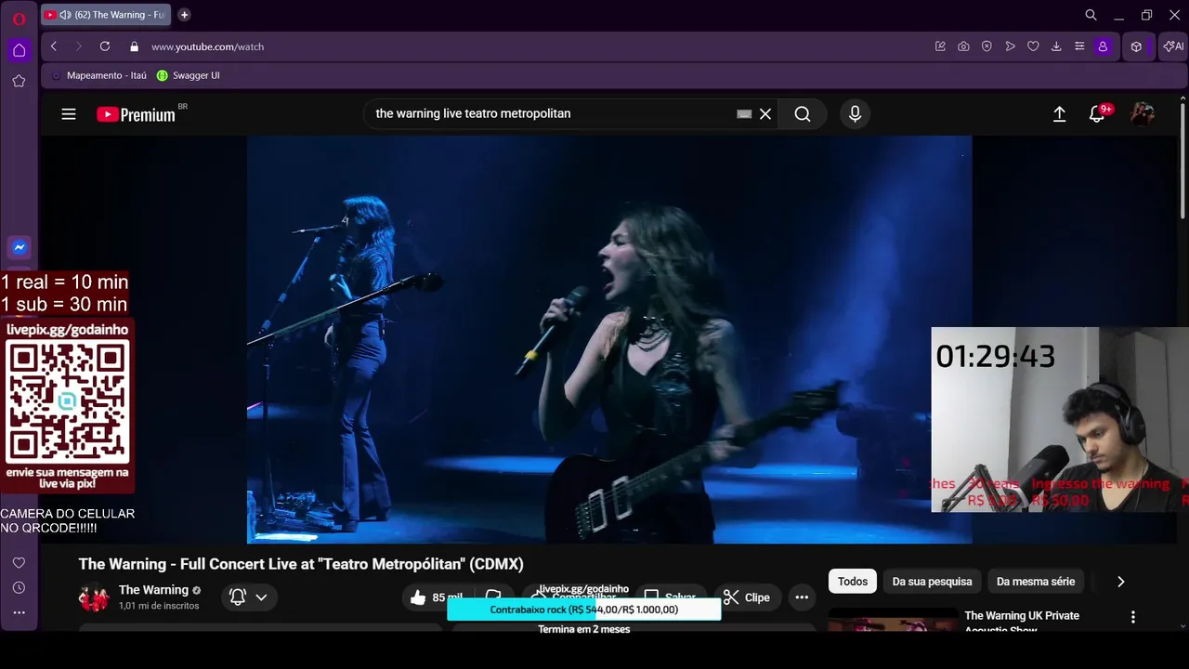
Task: Open The Warning channel name link
Action: (153, 590)
